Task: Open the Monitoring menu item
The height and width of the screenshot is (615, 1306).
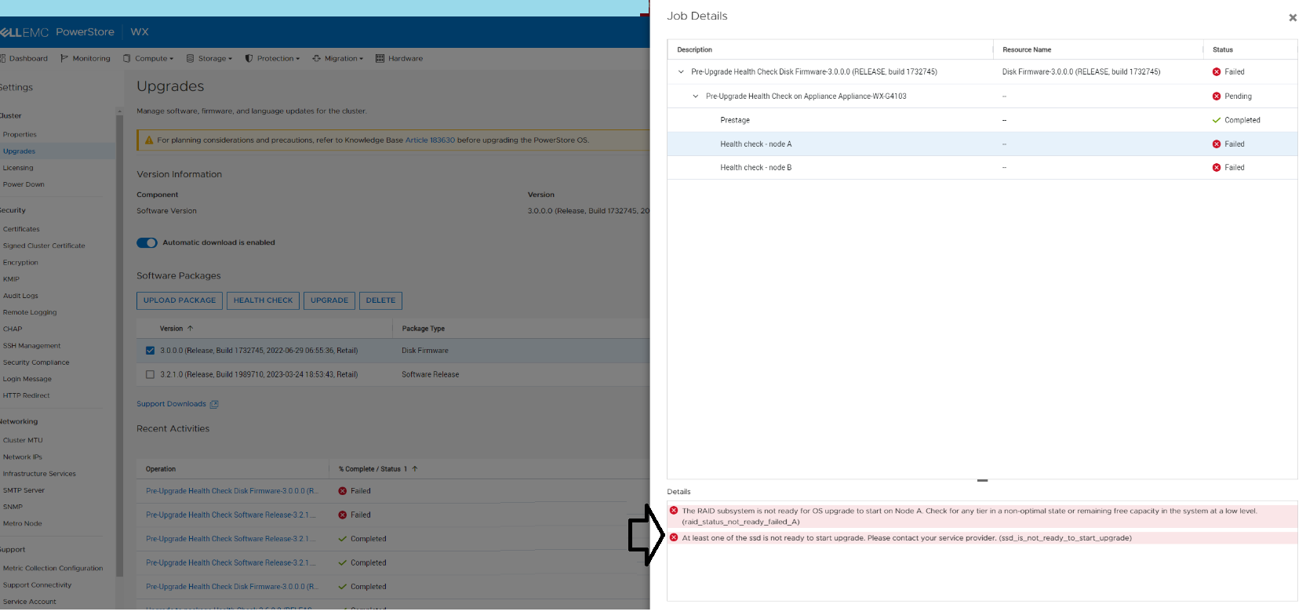Action: [85, 58]
